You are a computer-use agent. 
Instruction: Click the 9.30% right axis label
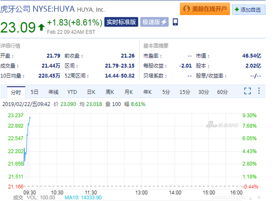click(250, 115)
